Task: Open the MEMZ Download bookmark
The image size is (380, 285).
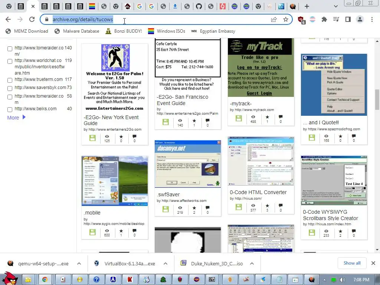Action: [x=27, y=31]
